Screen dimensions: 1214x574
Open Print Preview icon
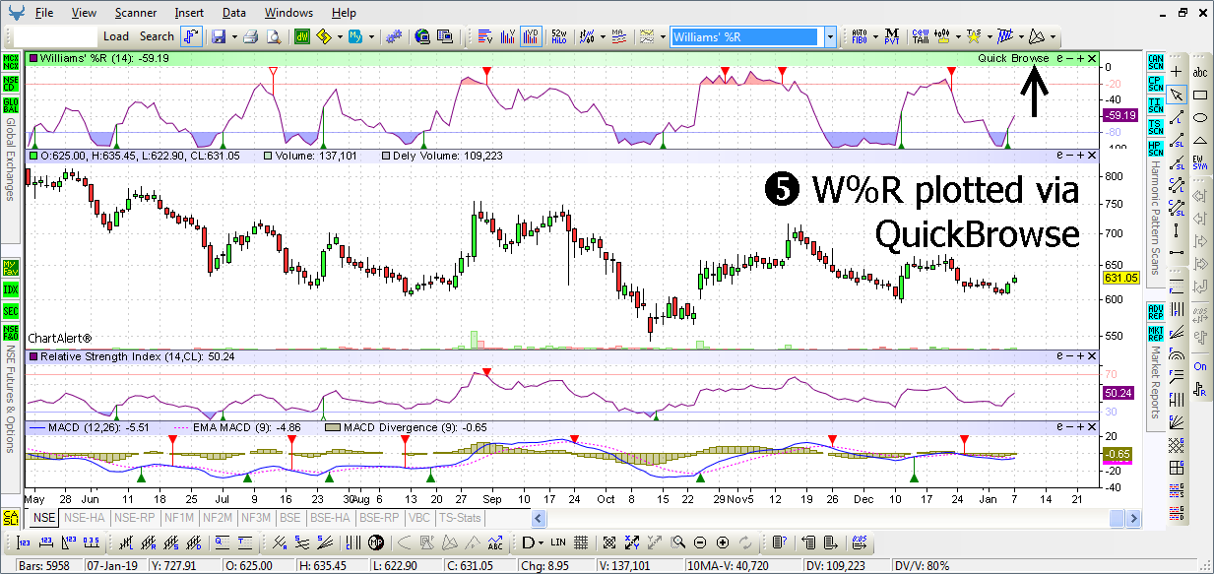pyautogui.click(x=273, y=36)
